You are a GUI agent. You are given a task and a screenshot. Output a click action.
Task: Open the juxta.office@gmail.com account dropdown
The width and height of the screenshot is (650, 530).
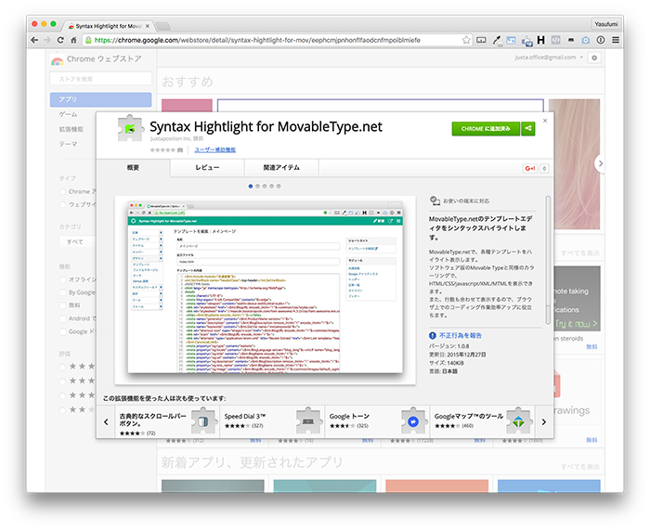point(550,58)
